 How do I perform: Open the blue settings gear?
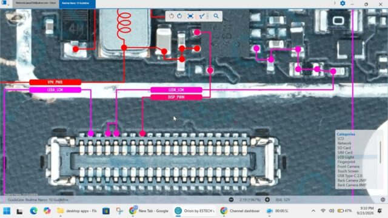click(343, 4)
